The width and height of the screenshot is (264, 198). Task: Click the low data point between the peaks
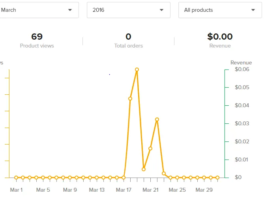pyautogui.click(x=144, y=169)
